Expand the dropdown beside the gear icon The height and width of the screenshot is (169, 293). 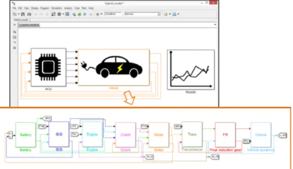coord(63,14)
